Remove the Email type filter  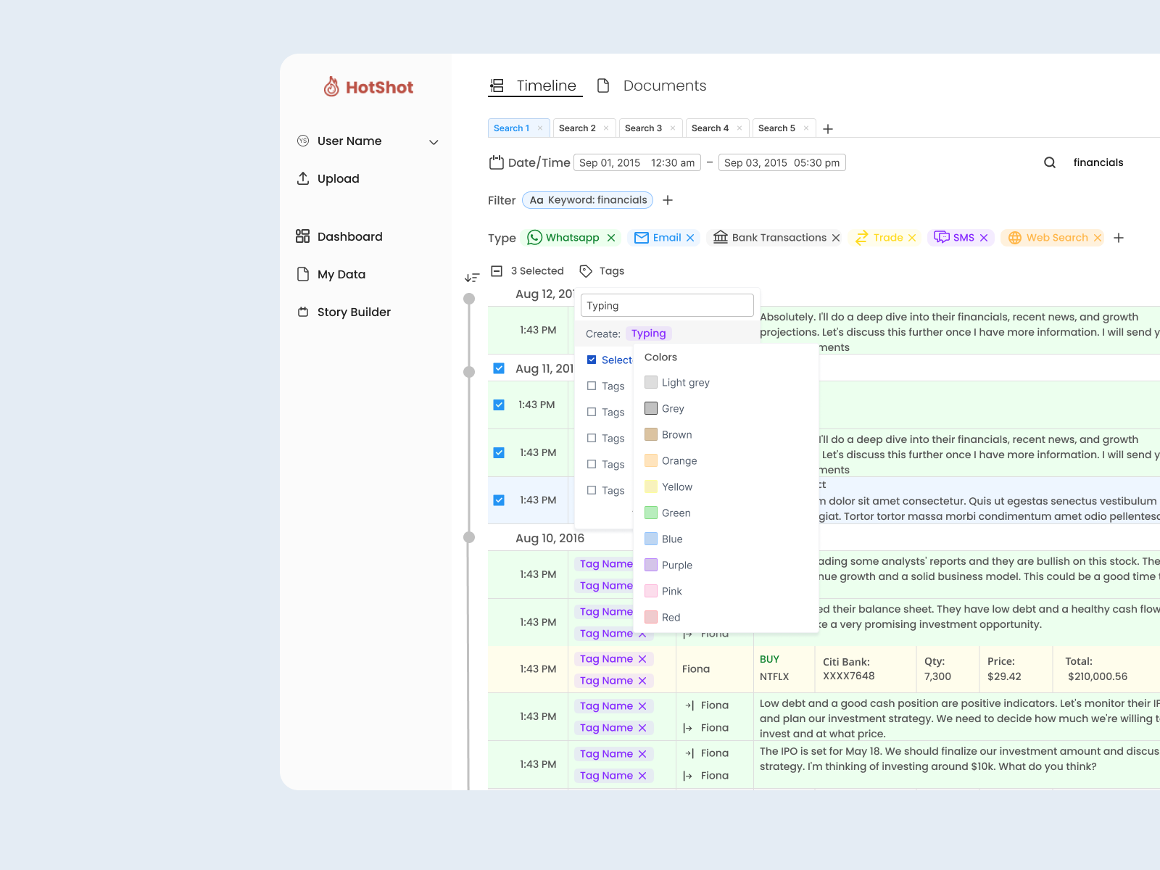(x=690, y=237)
